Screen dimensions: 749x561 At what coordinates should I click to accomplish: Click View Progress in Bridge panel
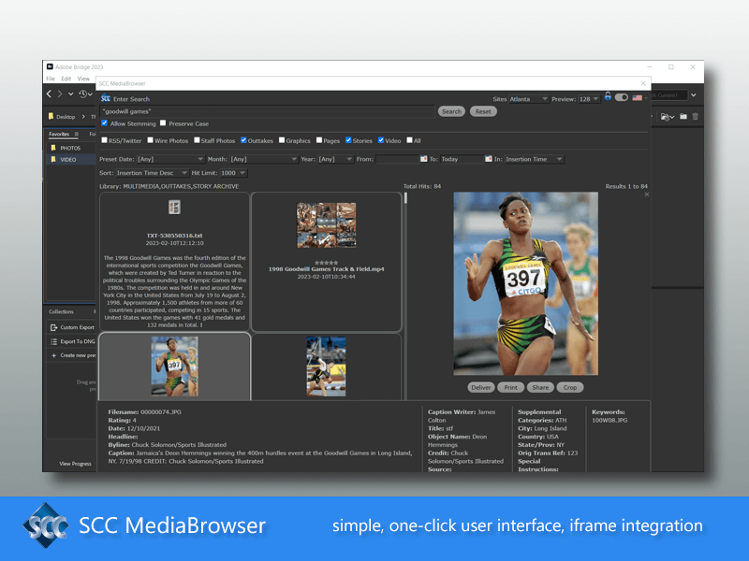click(x=75, y=464)
